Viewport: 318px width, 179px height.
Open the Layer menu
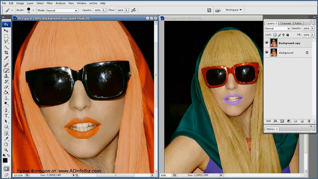point(30,3)
